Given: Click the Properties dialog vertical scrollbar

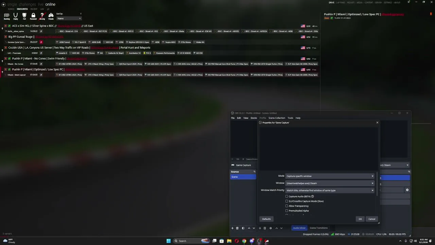Looking at the screenshot, I should 377,184.
